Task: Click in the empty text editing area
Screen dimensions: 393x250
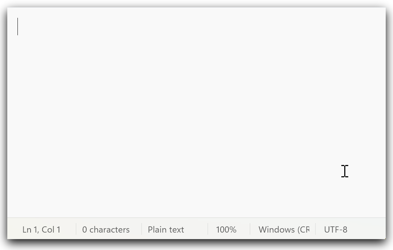Action: pyautogui.click(x=196, y=113)
